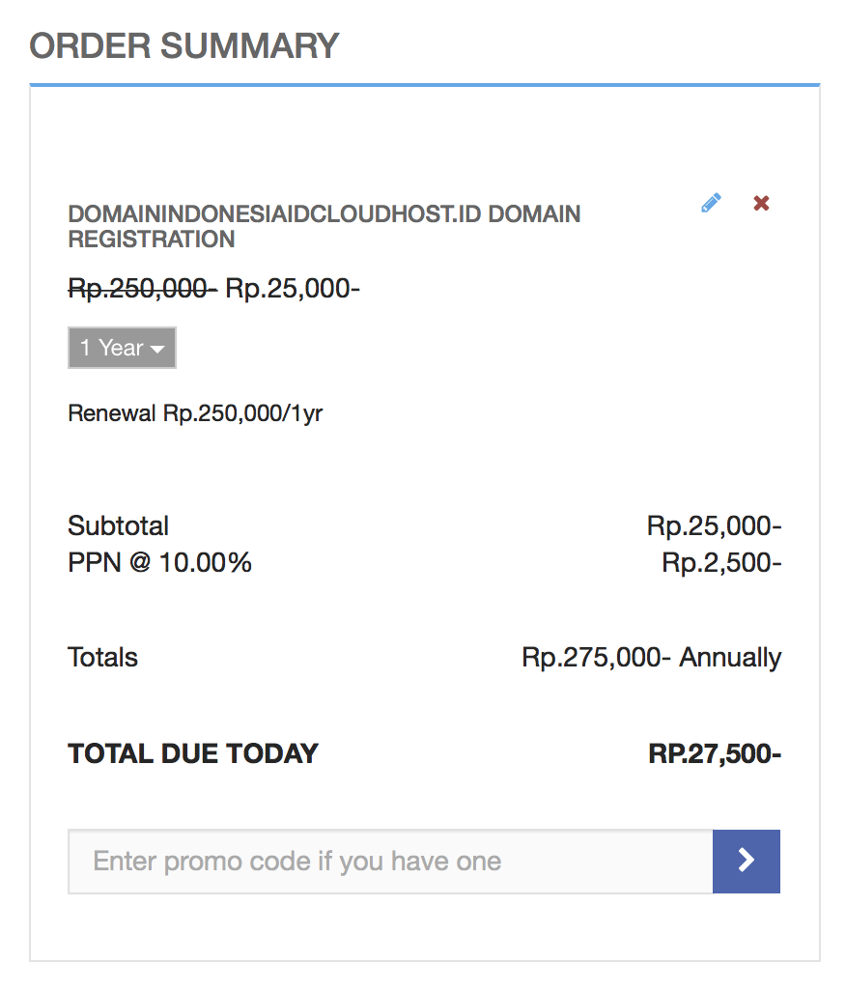Click the discounted Rp.25,000 price beside the strikethrough

click(x=292, y=288)
